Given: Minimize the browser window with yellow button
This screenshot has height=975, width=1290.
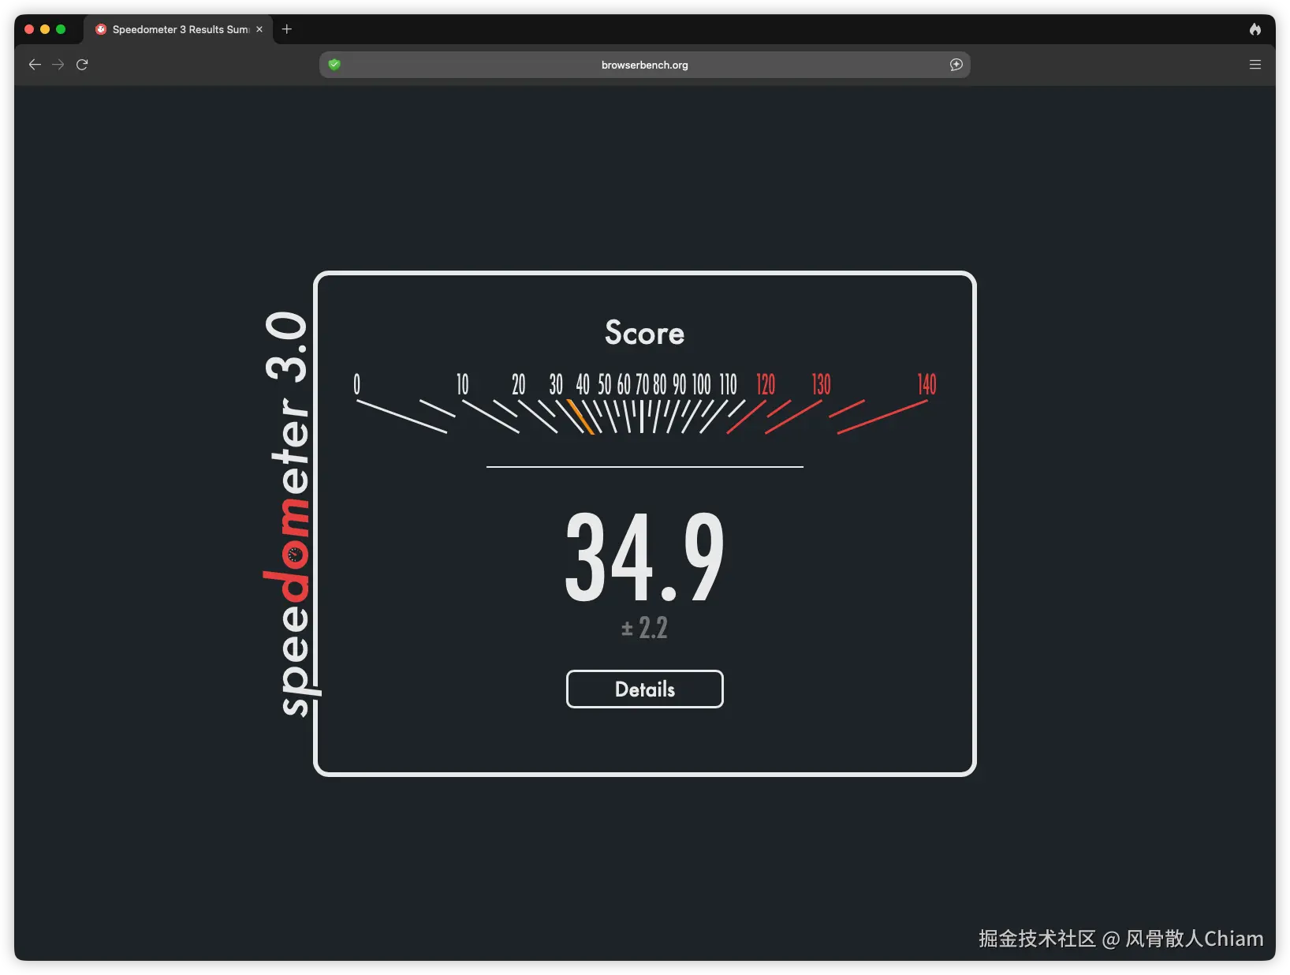Looking at the screenshot, I should pos(45,29).
